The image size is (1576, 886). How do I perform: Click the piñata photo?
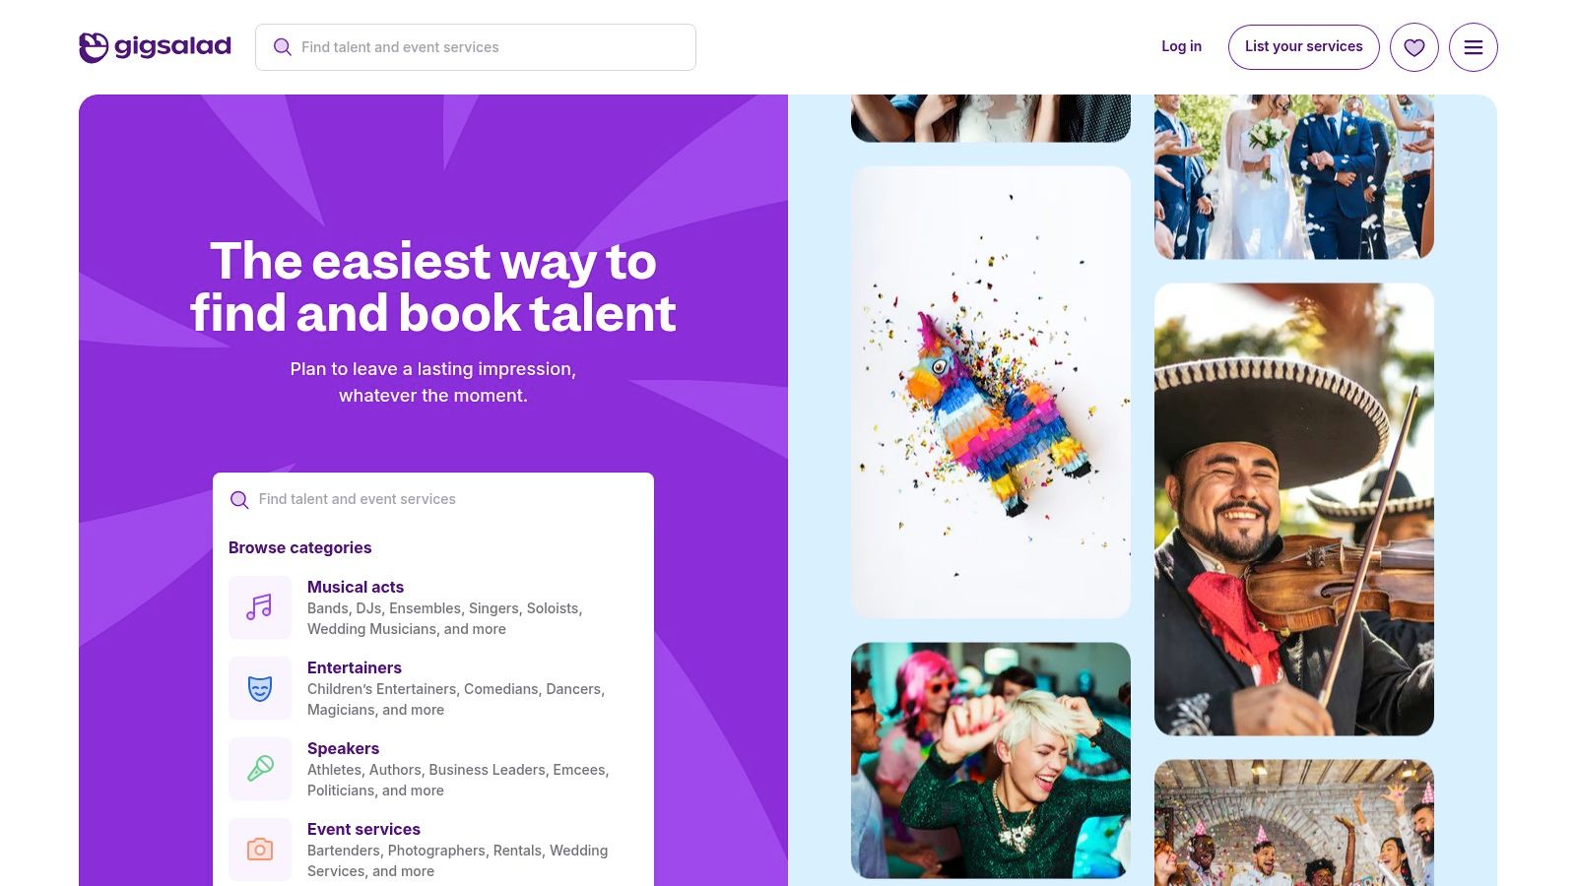991,392
